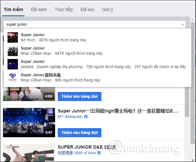This screenshot has width=196, height=162.
Task: Click the scrollbar up arrow
Action: click(192, 20)
